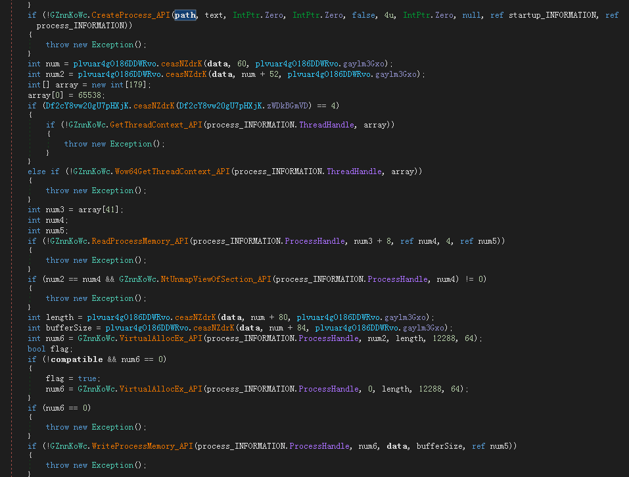The width and height of the screenshot is (629, 477).
Task: Select the constant 65538
Action: coord(89,95)
